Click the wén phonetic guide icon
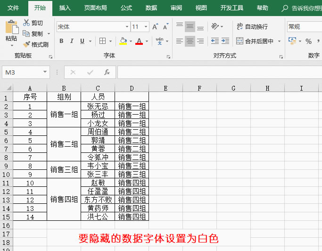The width and height of the screenshot is (322, 251). (x=159, y=41)
